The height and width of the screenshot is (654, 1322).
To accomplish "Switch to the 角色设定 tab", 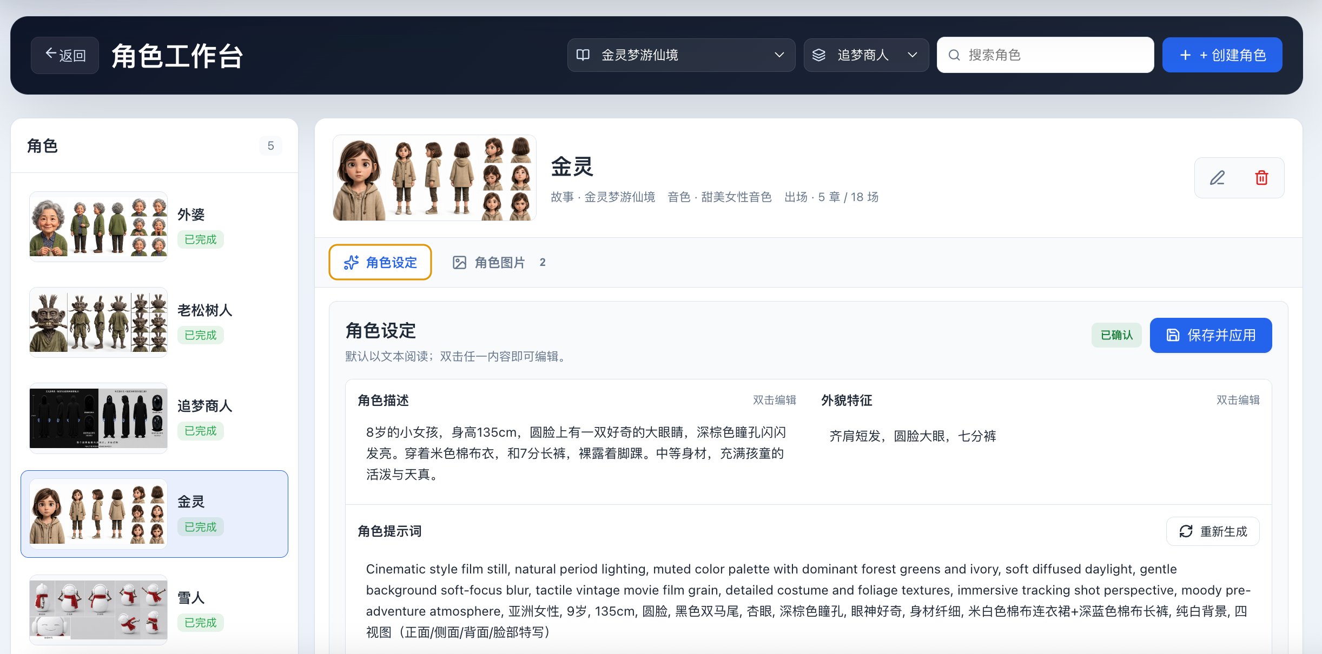I will click(380, 262).
